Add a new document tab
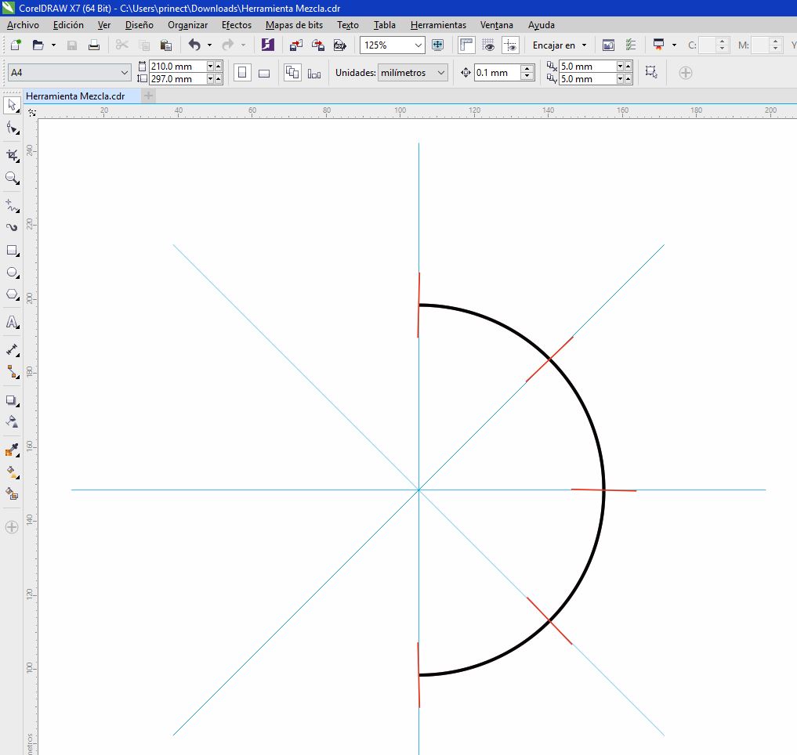 pos(148,96)
